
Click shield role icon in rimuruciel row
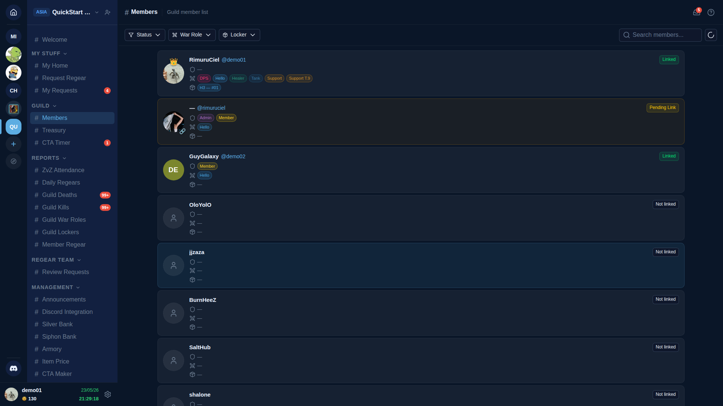pos(192,118)
